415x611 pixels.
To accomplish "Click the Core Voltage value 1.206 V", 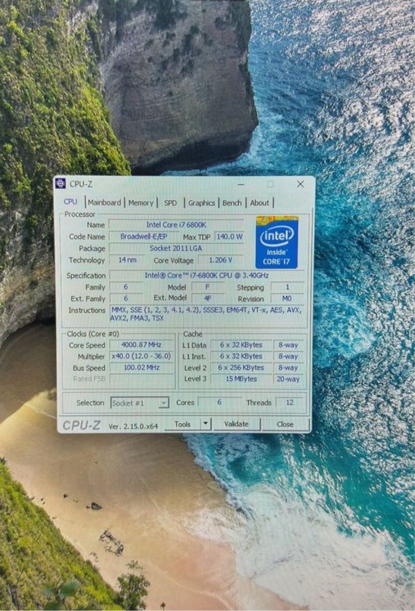I will coord(220,260).
